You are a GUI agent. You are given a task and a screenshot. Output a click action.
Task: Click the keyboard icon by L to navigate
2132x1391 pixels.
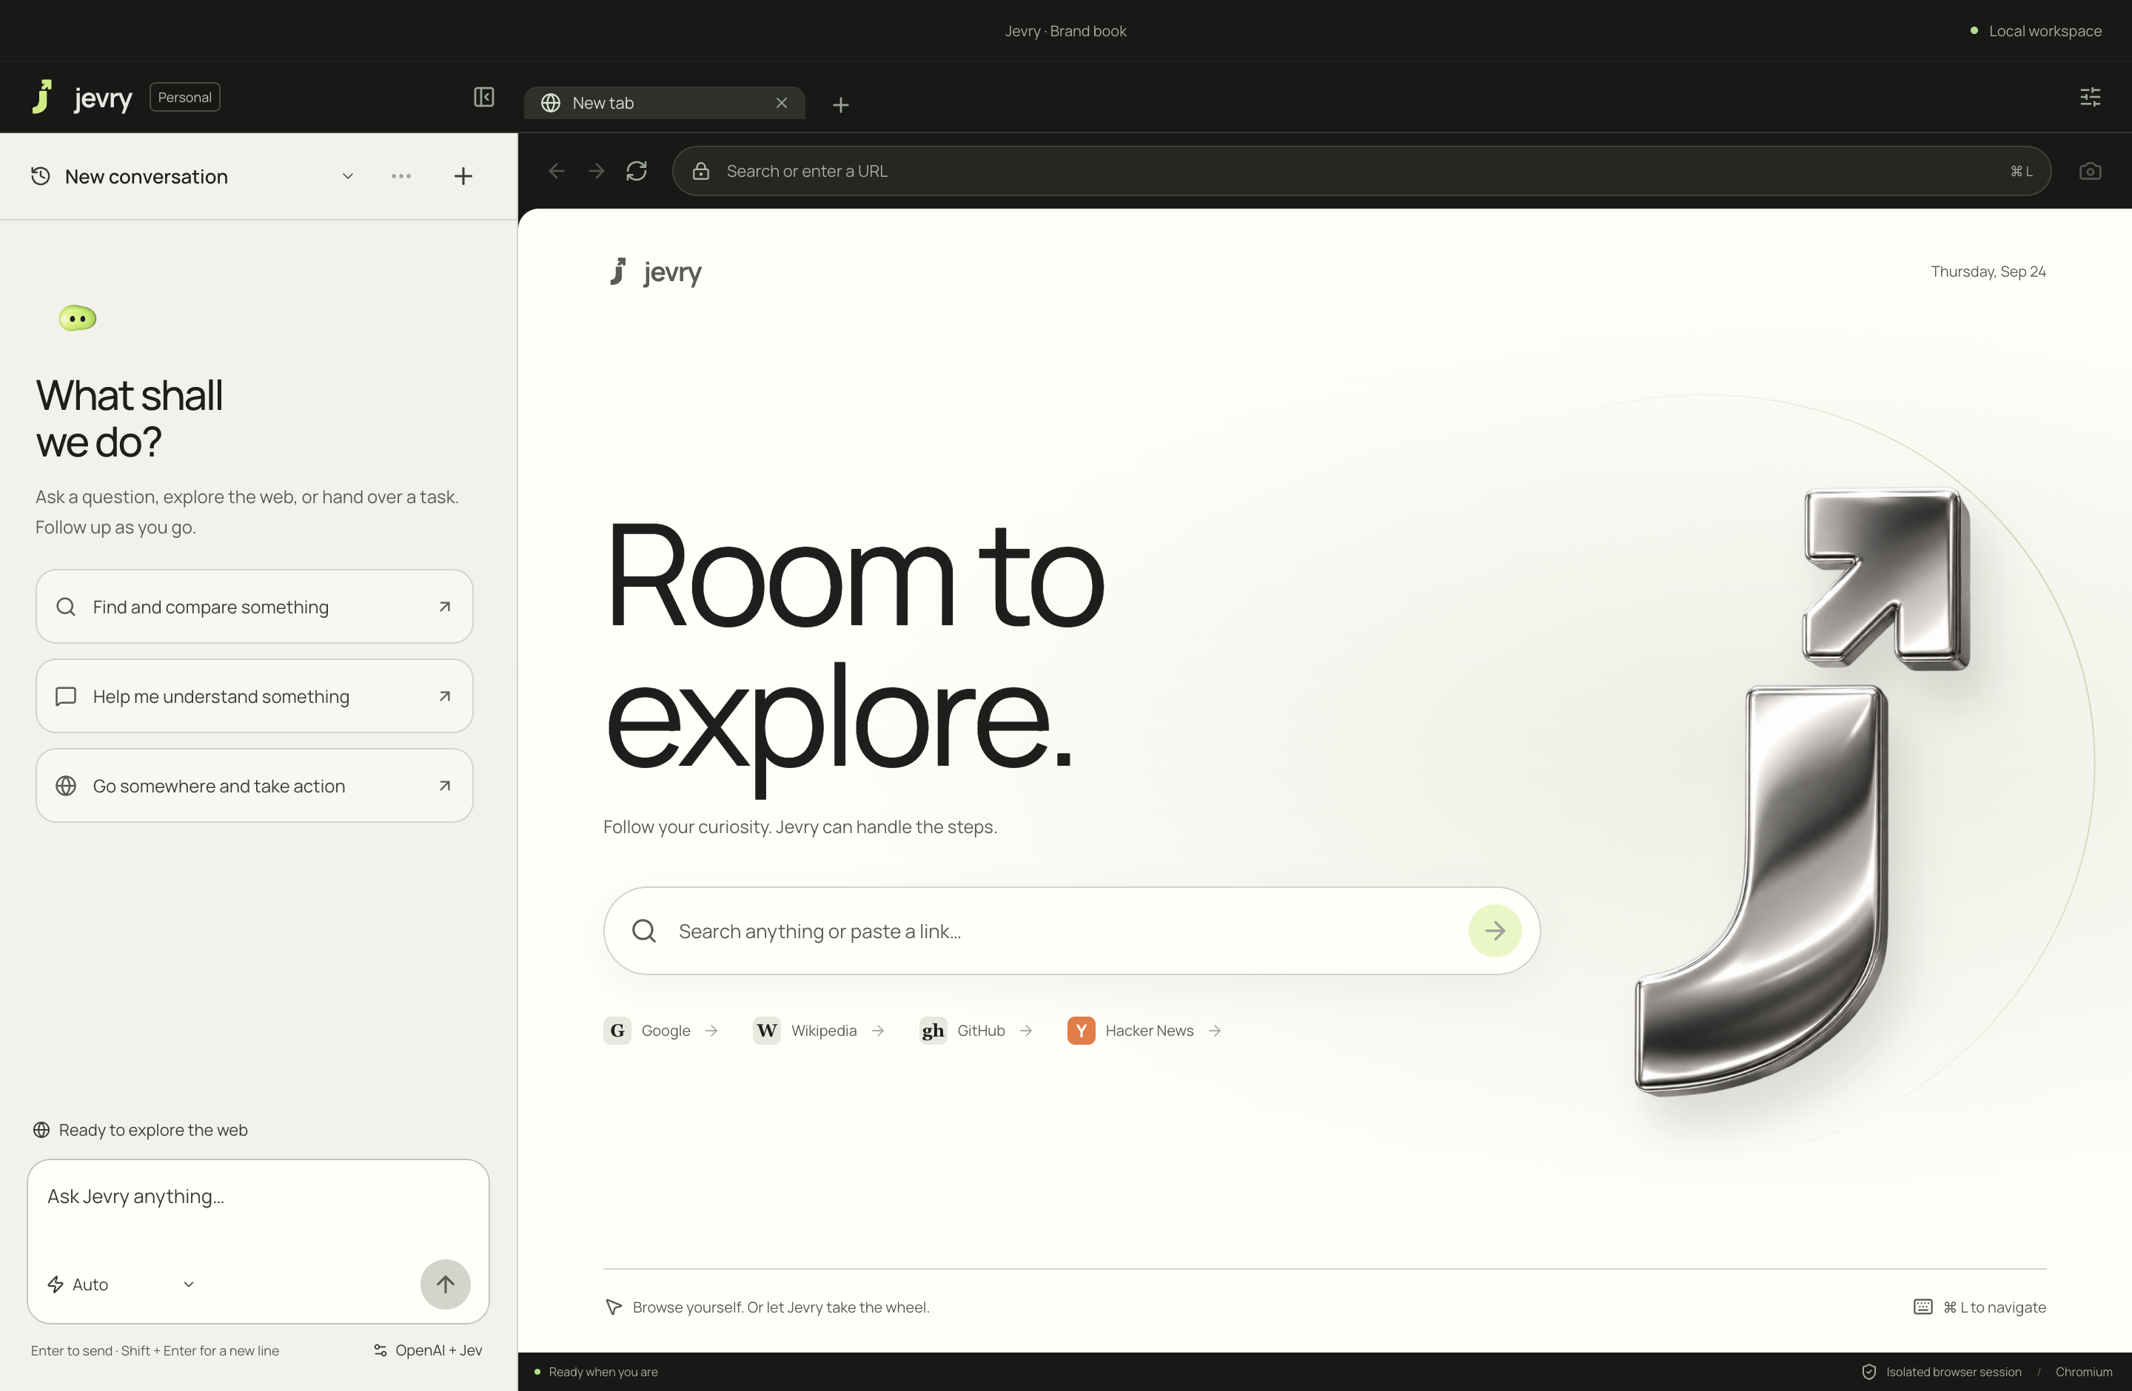click(1923, 1307)
